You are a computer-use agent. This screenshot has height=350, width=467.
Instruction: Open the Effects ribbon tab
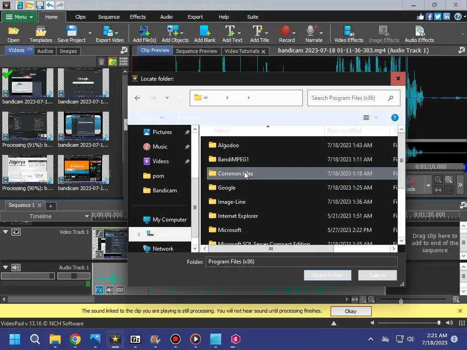(x=138, y=17)
